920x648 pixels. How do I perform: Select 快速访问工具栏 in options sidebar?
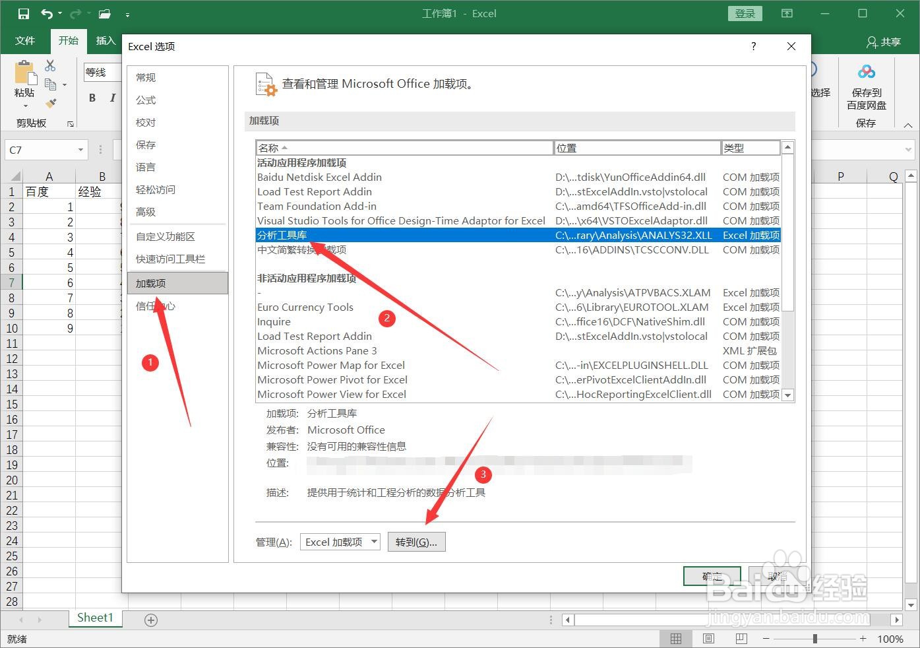click(x=177, y=259)
